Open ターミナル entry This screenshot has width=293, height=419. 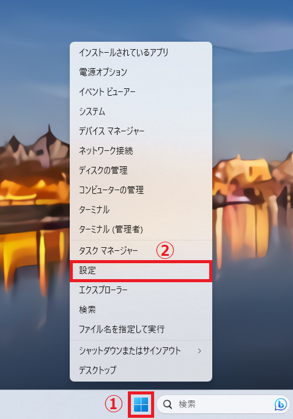[x=141, y=210]
